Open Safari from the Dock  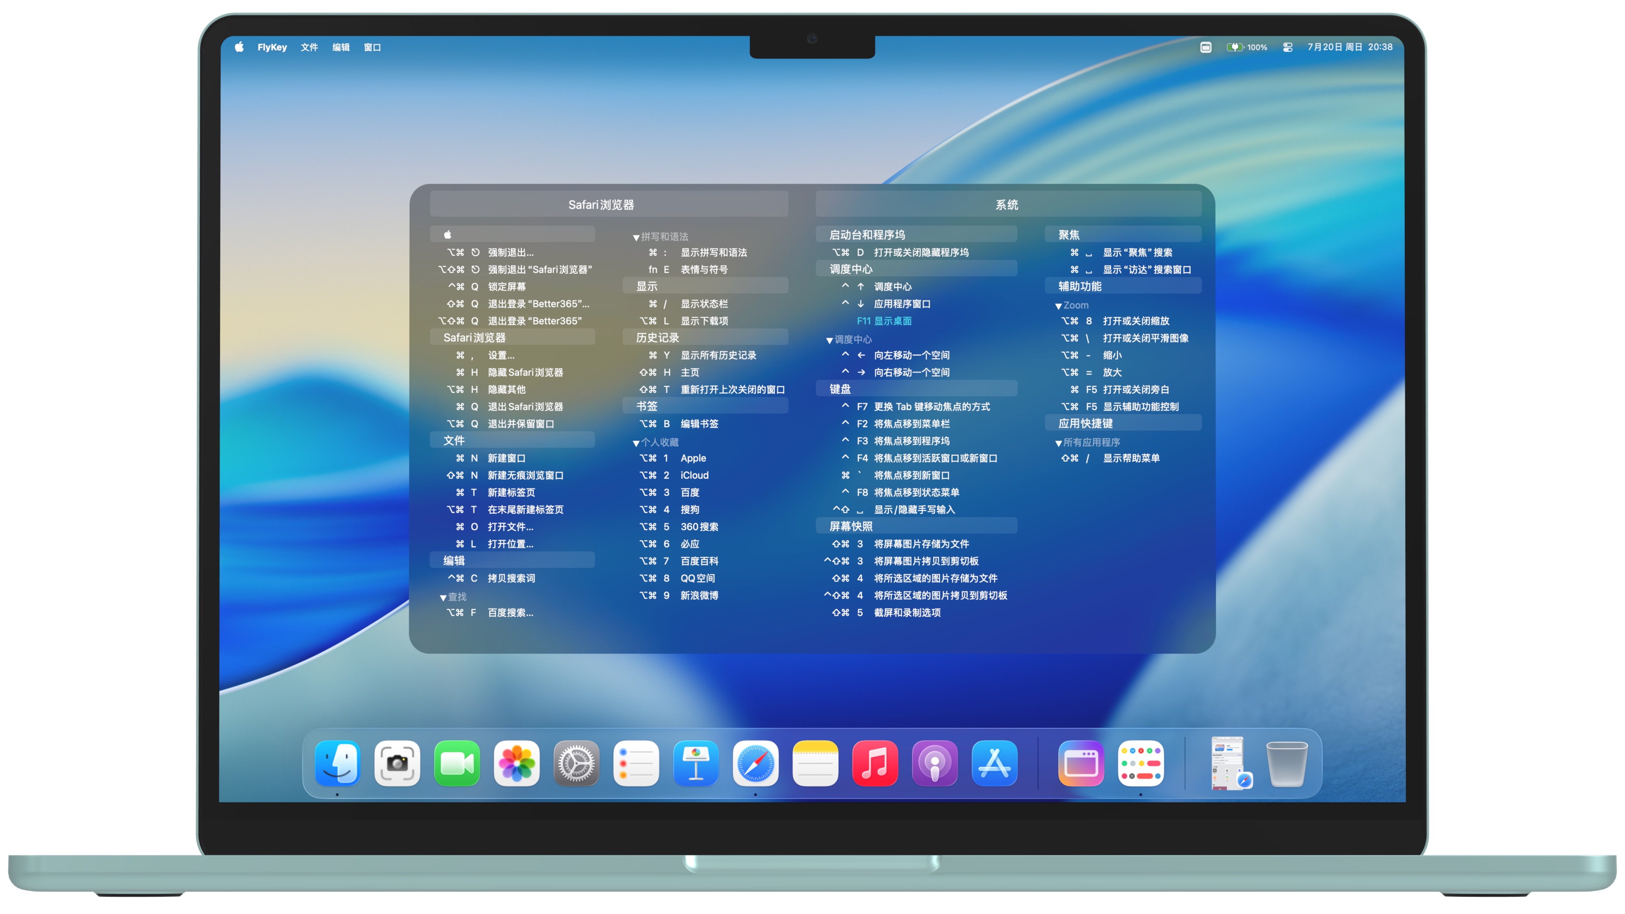tap(755, 764)
